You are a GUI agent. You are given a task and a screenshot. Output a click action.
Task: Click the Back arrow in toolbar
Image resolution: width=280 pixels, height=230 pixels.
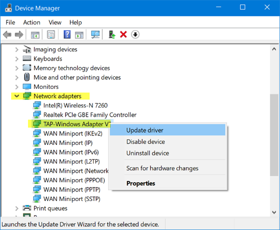coord(7,35)
